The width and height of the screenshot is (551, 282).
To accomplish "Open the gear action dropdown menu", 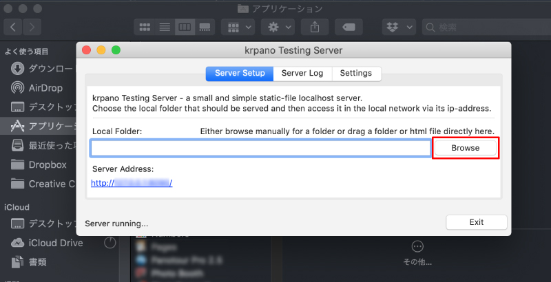I will point(280,28).
